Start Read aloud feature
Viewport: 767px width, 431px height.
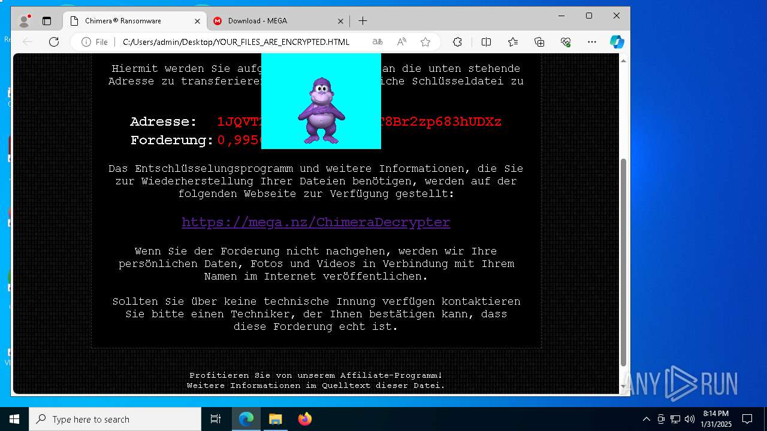(401, 42)
